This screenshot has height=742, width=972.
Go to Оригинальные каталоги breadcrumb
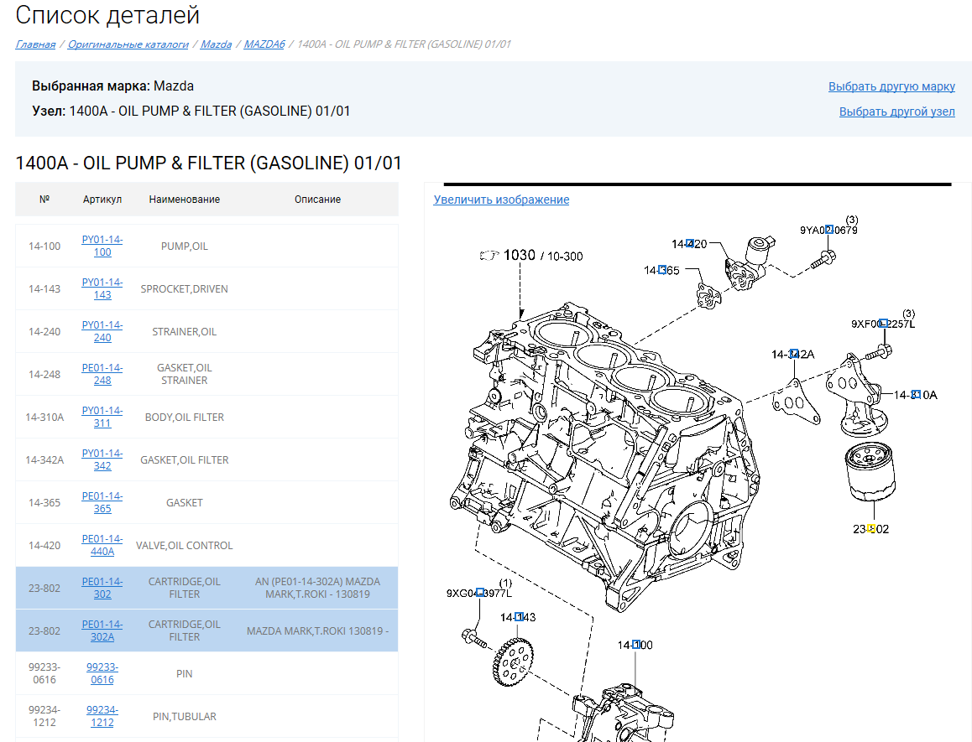(128, 44)
